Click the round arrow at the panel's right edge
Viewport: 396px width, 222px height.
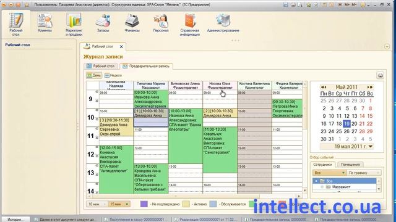point(387,47)
